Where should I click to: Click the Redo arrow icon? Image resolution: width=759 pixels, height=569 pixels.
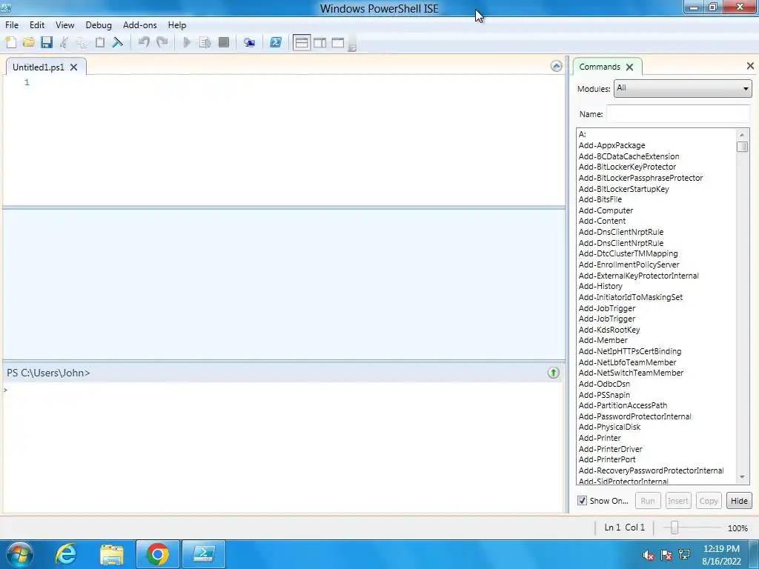(x=162, y=42)
